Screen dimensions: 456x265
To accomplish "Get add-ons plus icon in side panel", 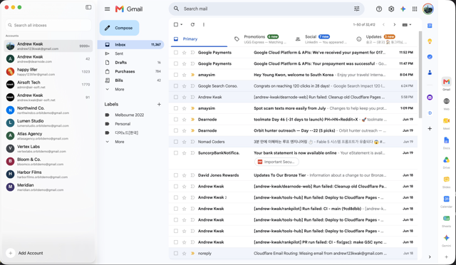I will click(430, 128).
